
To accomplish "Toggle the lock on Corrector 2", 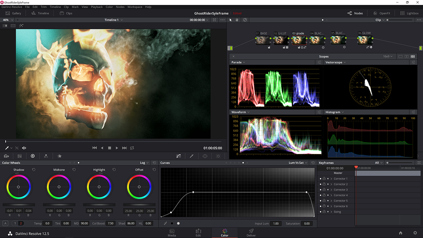I will click(x=324, y=184).
